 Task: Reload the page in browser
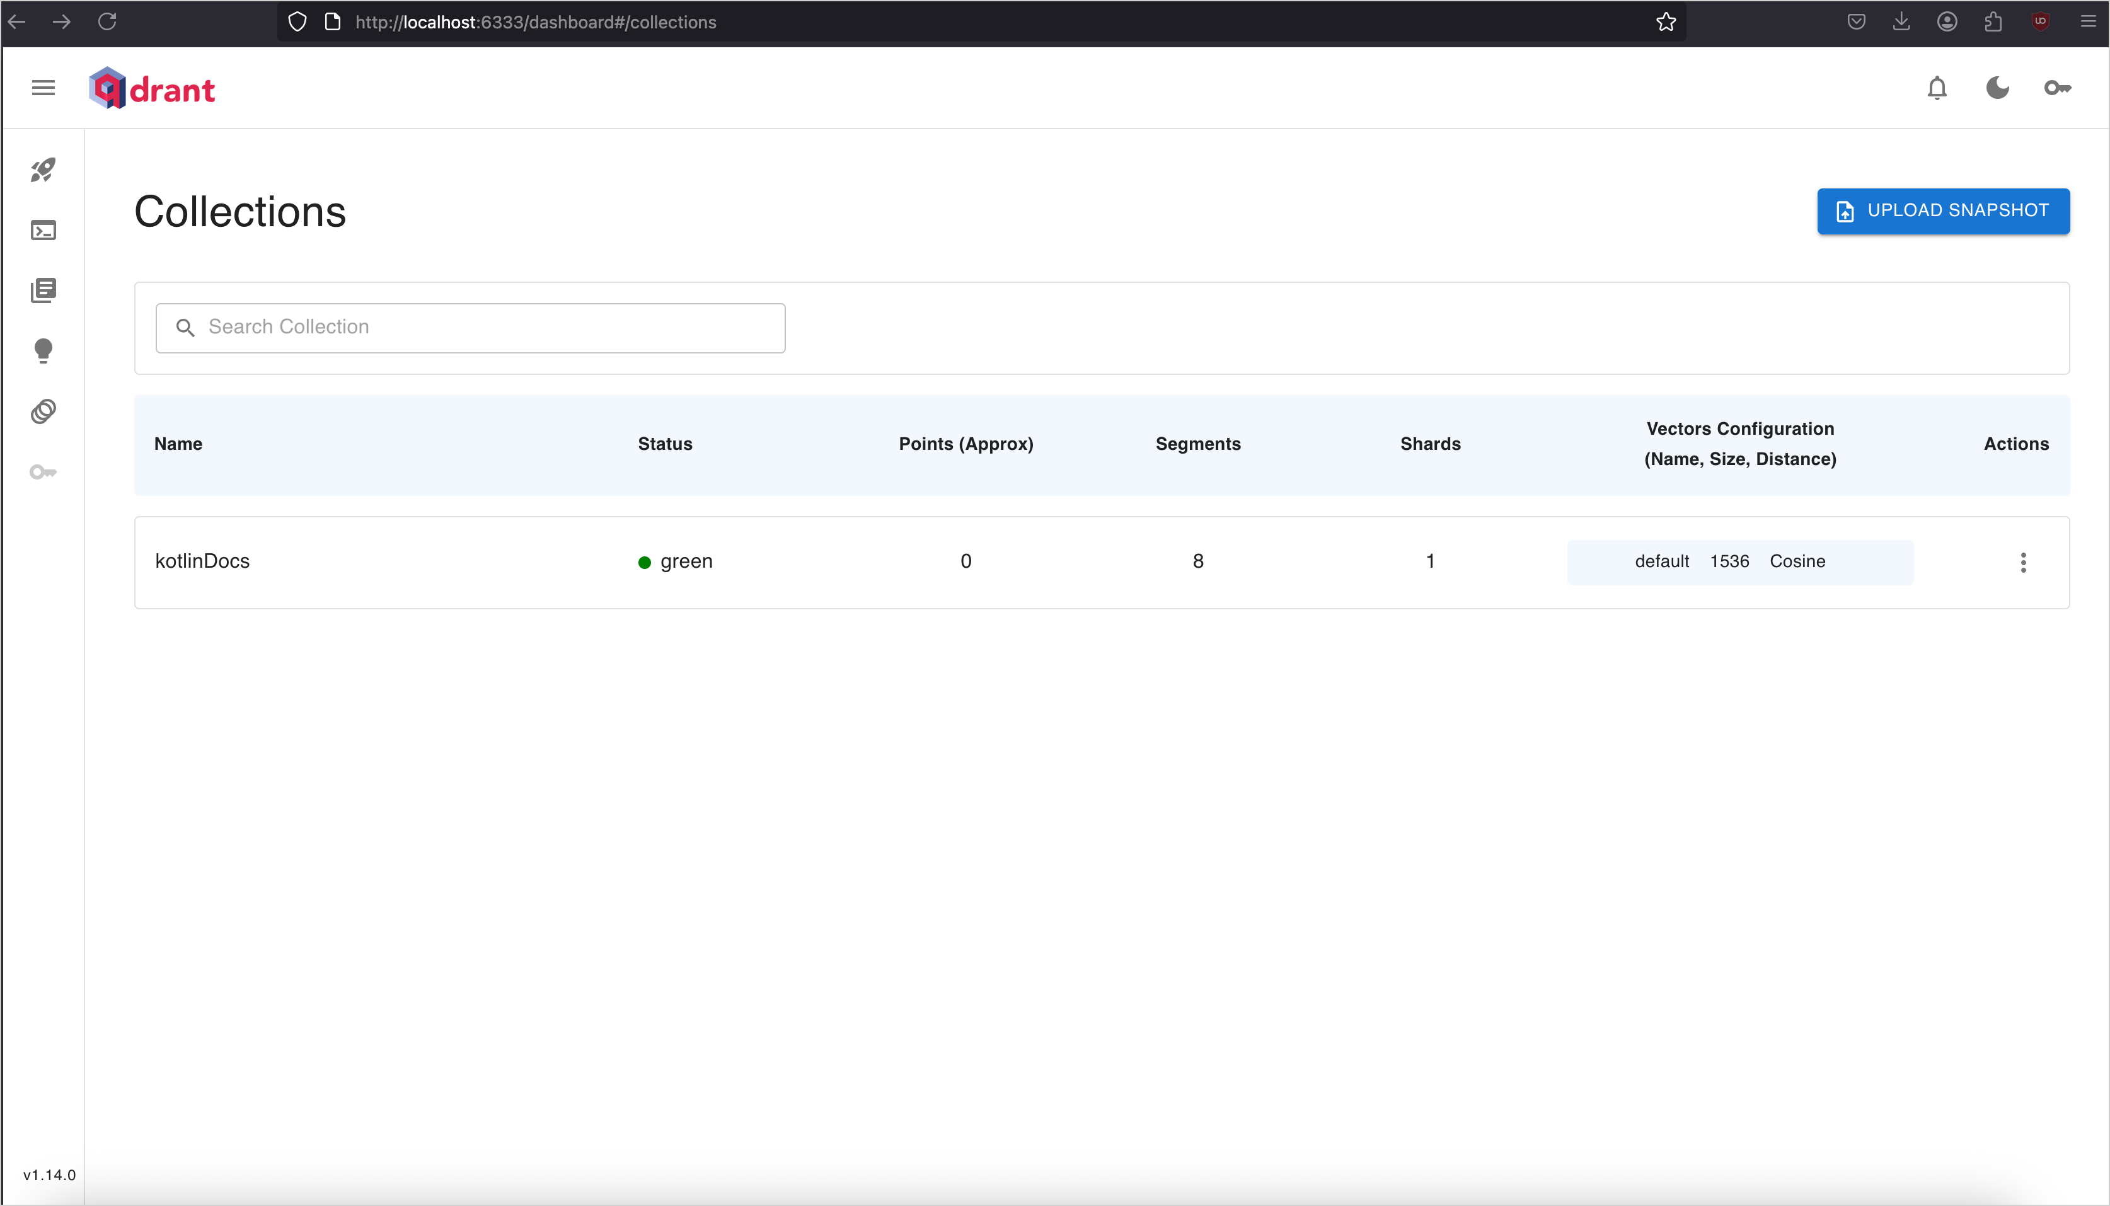coord(107,22)
